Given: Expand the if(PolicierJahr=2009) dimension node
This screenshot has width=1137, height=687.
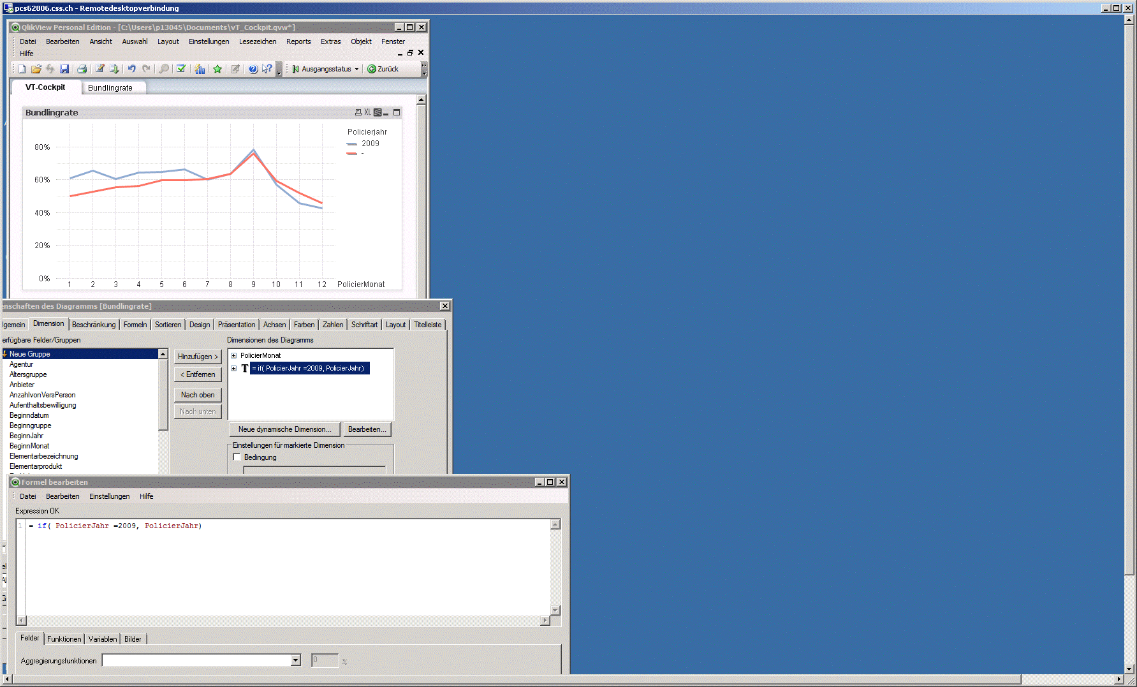Looking at the screenshot, I should [234, 368].
